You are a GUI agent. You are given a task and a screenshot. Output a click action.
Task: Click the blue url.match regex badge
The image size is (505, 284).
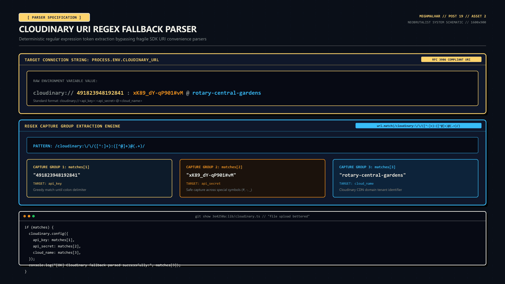pyautogui.click(x=418, y=126)
